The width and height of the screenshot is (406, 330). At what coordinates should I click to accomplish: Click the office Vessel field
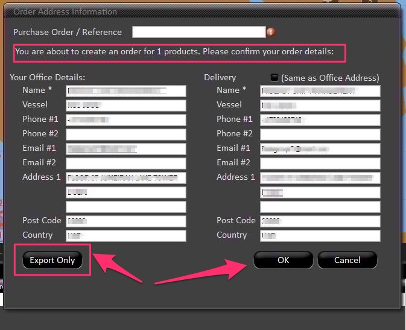point(125,105)
